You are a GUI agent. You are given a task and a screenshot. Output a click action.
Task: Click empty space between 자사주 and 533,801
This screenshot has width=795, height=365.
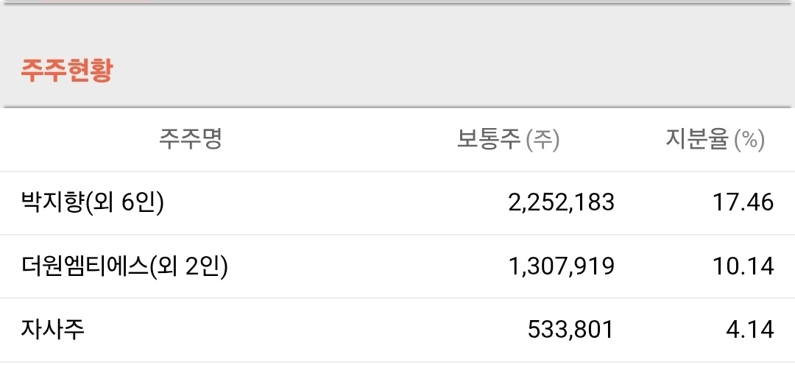(x=294, y=330)
